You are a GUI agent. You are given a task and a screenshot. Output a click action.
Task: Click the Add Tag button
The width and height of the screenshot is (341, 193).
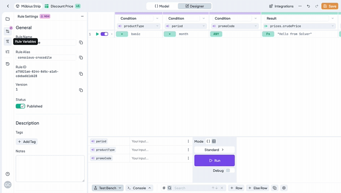26,141
